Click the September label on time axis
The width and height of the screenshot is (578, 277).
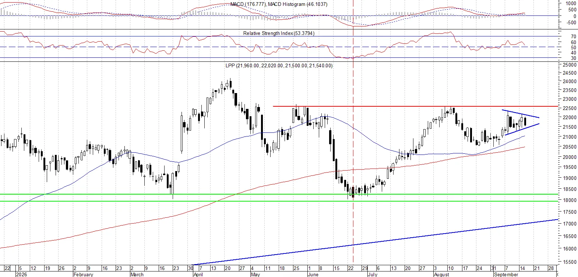(x=506, y=274)
